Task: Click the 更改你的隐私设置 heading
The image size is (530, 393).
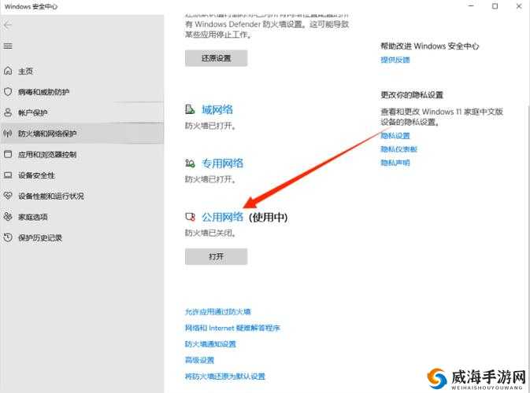Action: (x=412, y=95)
